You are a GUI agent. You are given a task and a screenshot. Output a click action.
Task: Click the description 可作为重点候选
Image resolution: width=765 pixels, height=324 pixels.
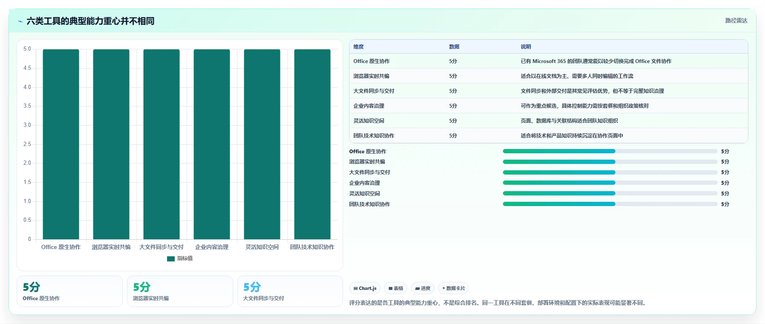[584, 106]
